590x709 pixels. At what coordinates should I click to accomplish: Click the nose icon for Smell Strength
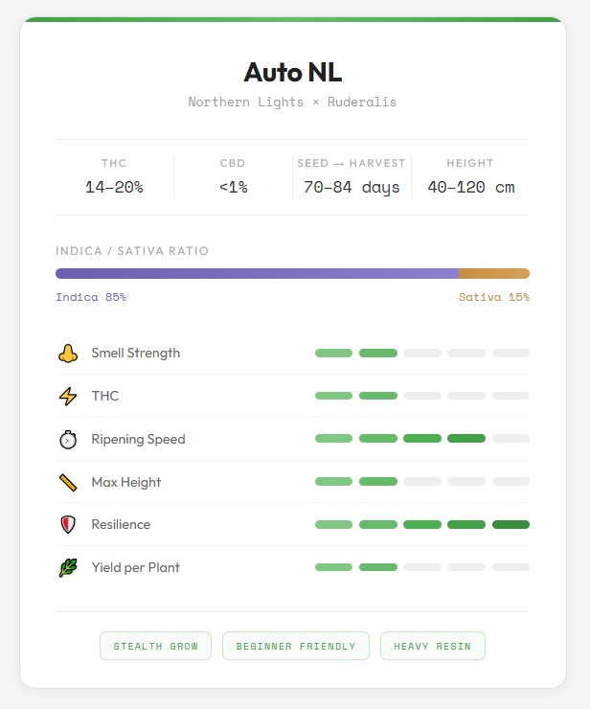click(x=67, y=354)
